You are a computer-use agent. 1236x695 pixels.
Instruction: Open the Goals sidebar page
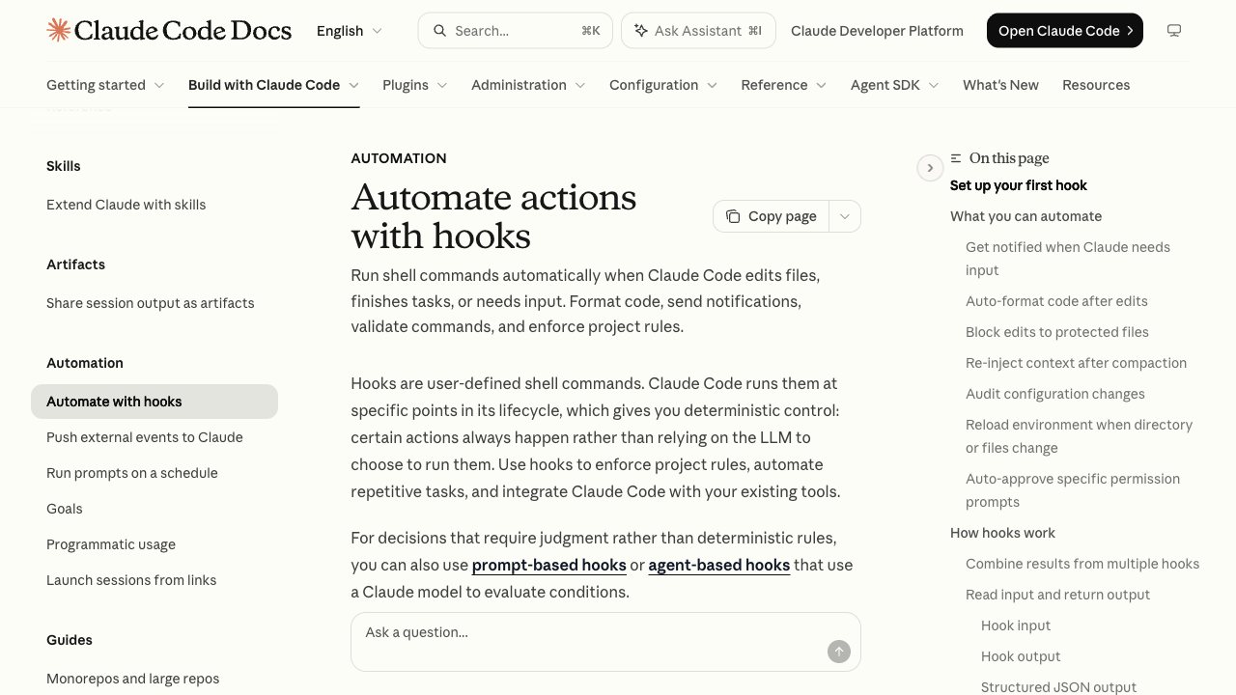click(65, 509)
